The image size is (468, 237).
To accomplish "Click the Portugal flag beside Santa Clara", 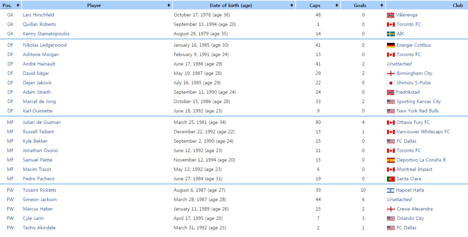I will (391, 179).
